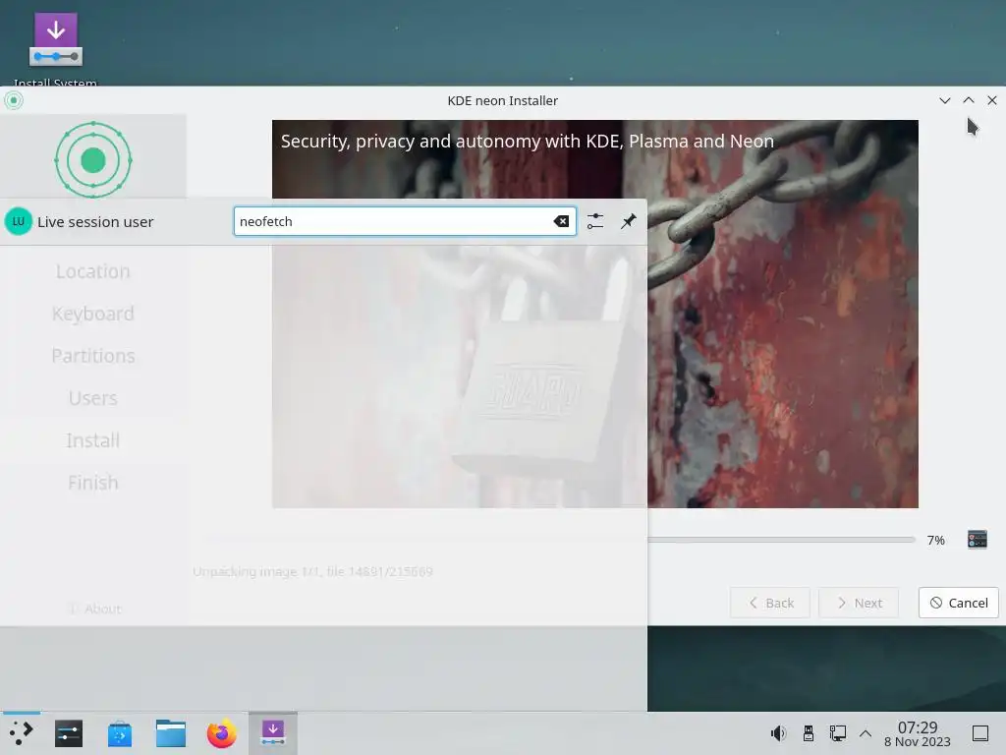Click the greyed Next button
Image resolution: width=1006 pixels, height=755 pixels.
click(x=859, y=603)
